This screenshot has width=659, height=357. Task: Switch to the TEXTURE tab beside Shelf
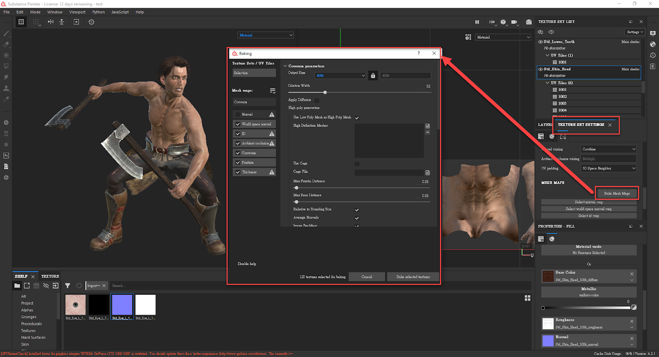(50, 276)
